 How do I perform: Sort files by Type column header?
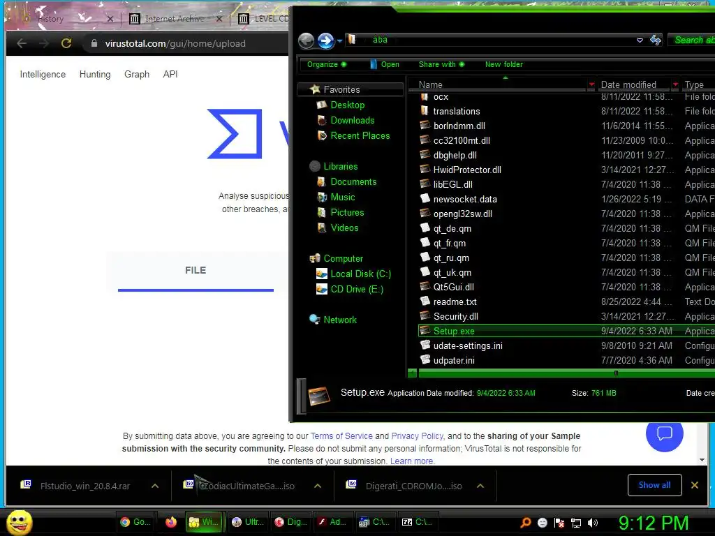(694, 84)
